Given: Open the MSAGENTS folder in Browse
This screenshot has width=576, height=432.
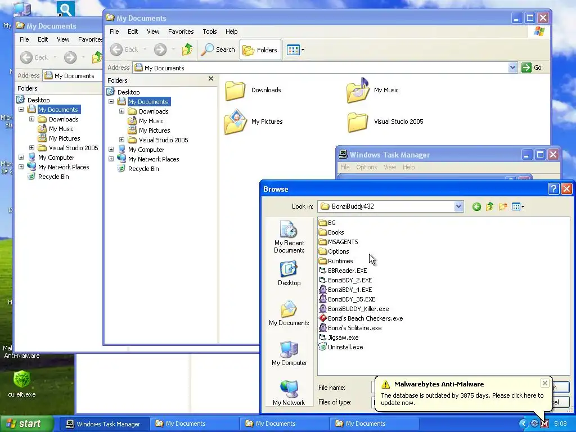Looking at the screenshot, I should coord(339,242).
